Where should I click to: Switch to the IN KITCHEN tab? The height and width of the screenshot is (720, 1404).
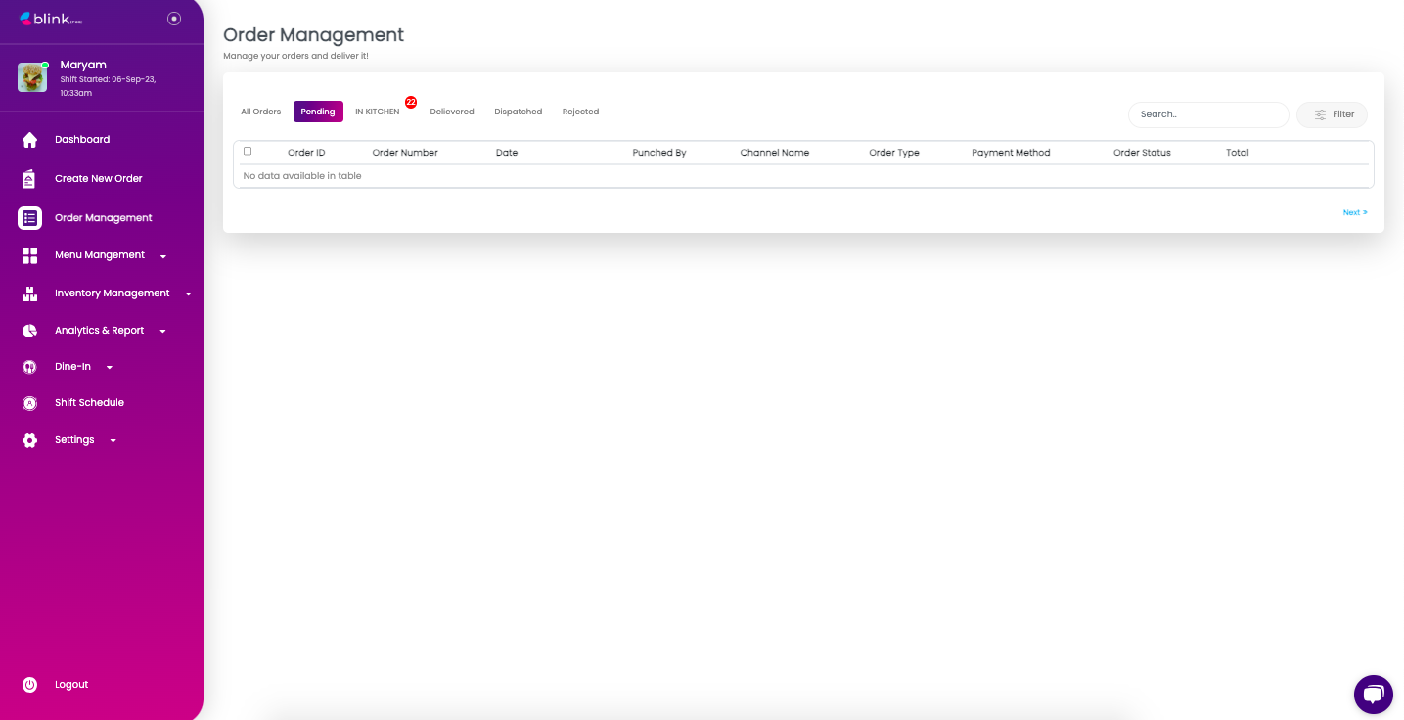pyautogui.click(x=377, y=112)
